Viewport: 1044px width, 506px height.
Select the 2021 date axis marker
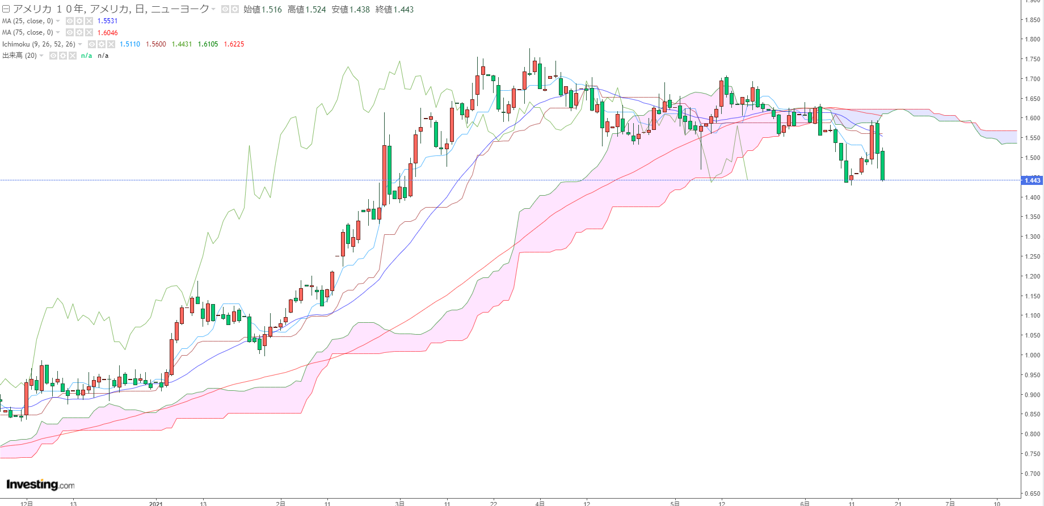click(x=156, y=503)
